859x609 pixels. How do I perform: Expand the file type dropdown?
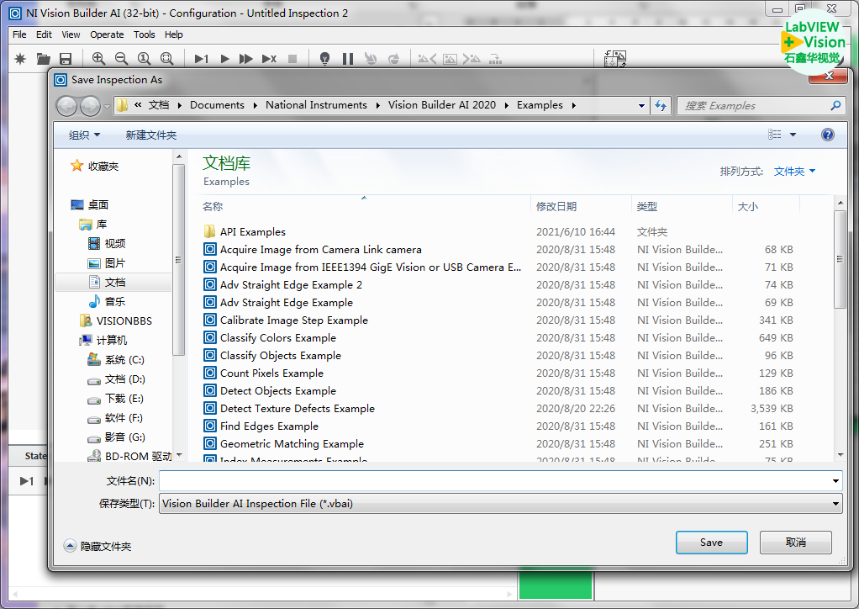point(835,504)
